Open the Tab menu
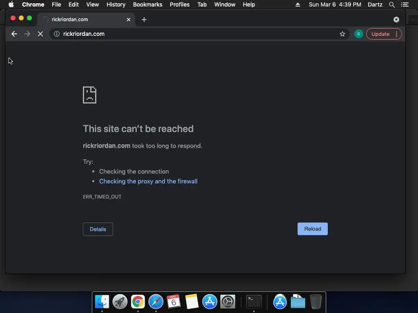This screenshot has height=313, width=418. 202,4
